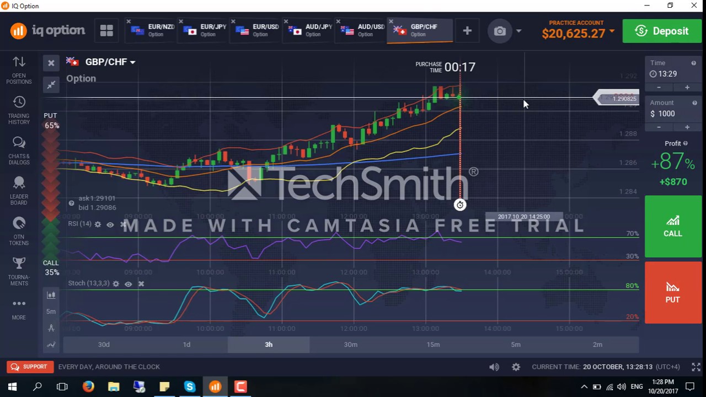The image size is (706, 397).
Task: Open the drawing tools icon
Action: 51,328
